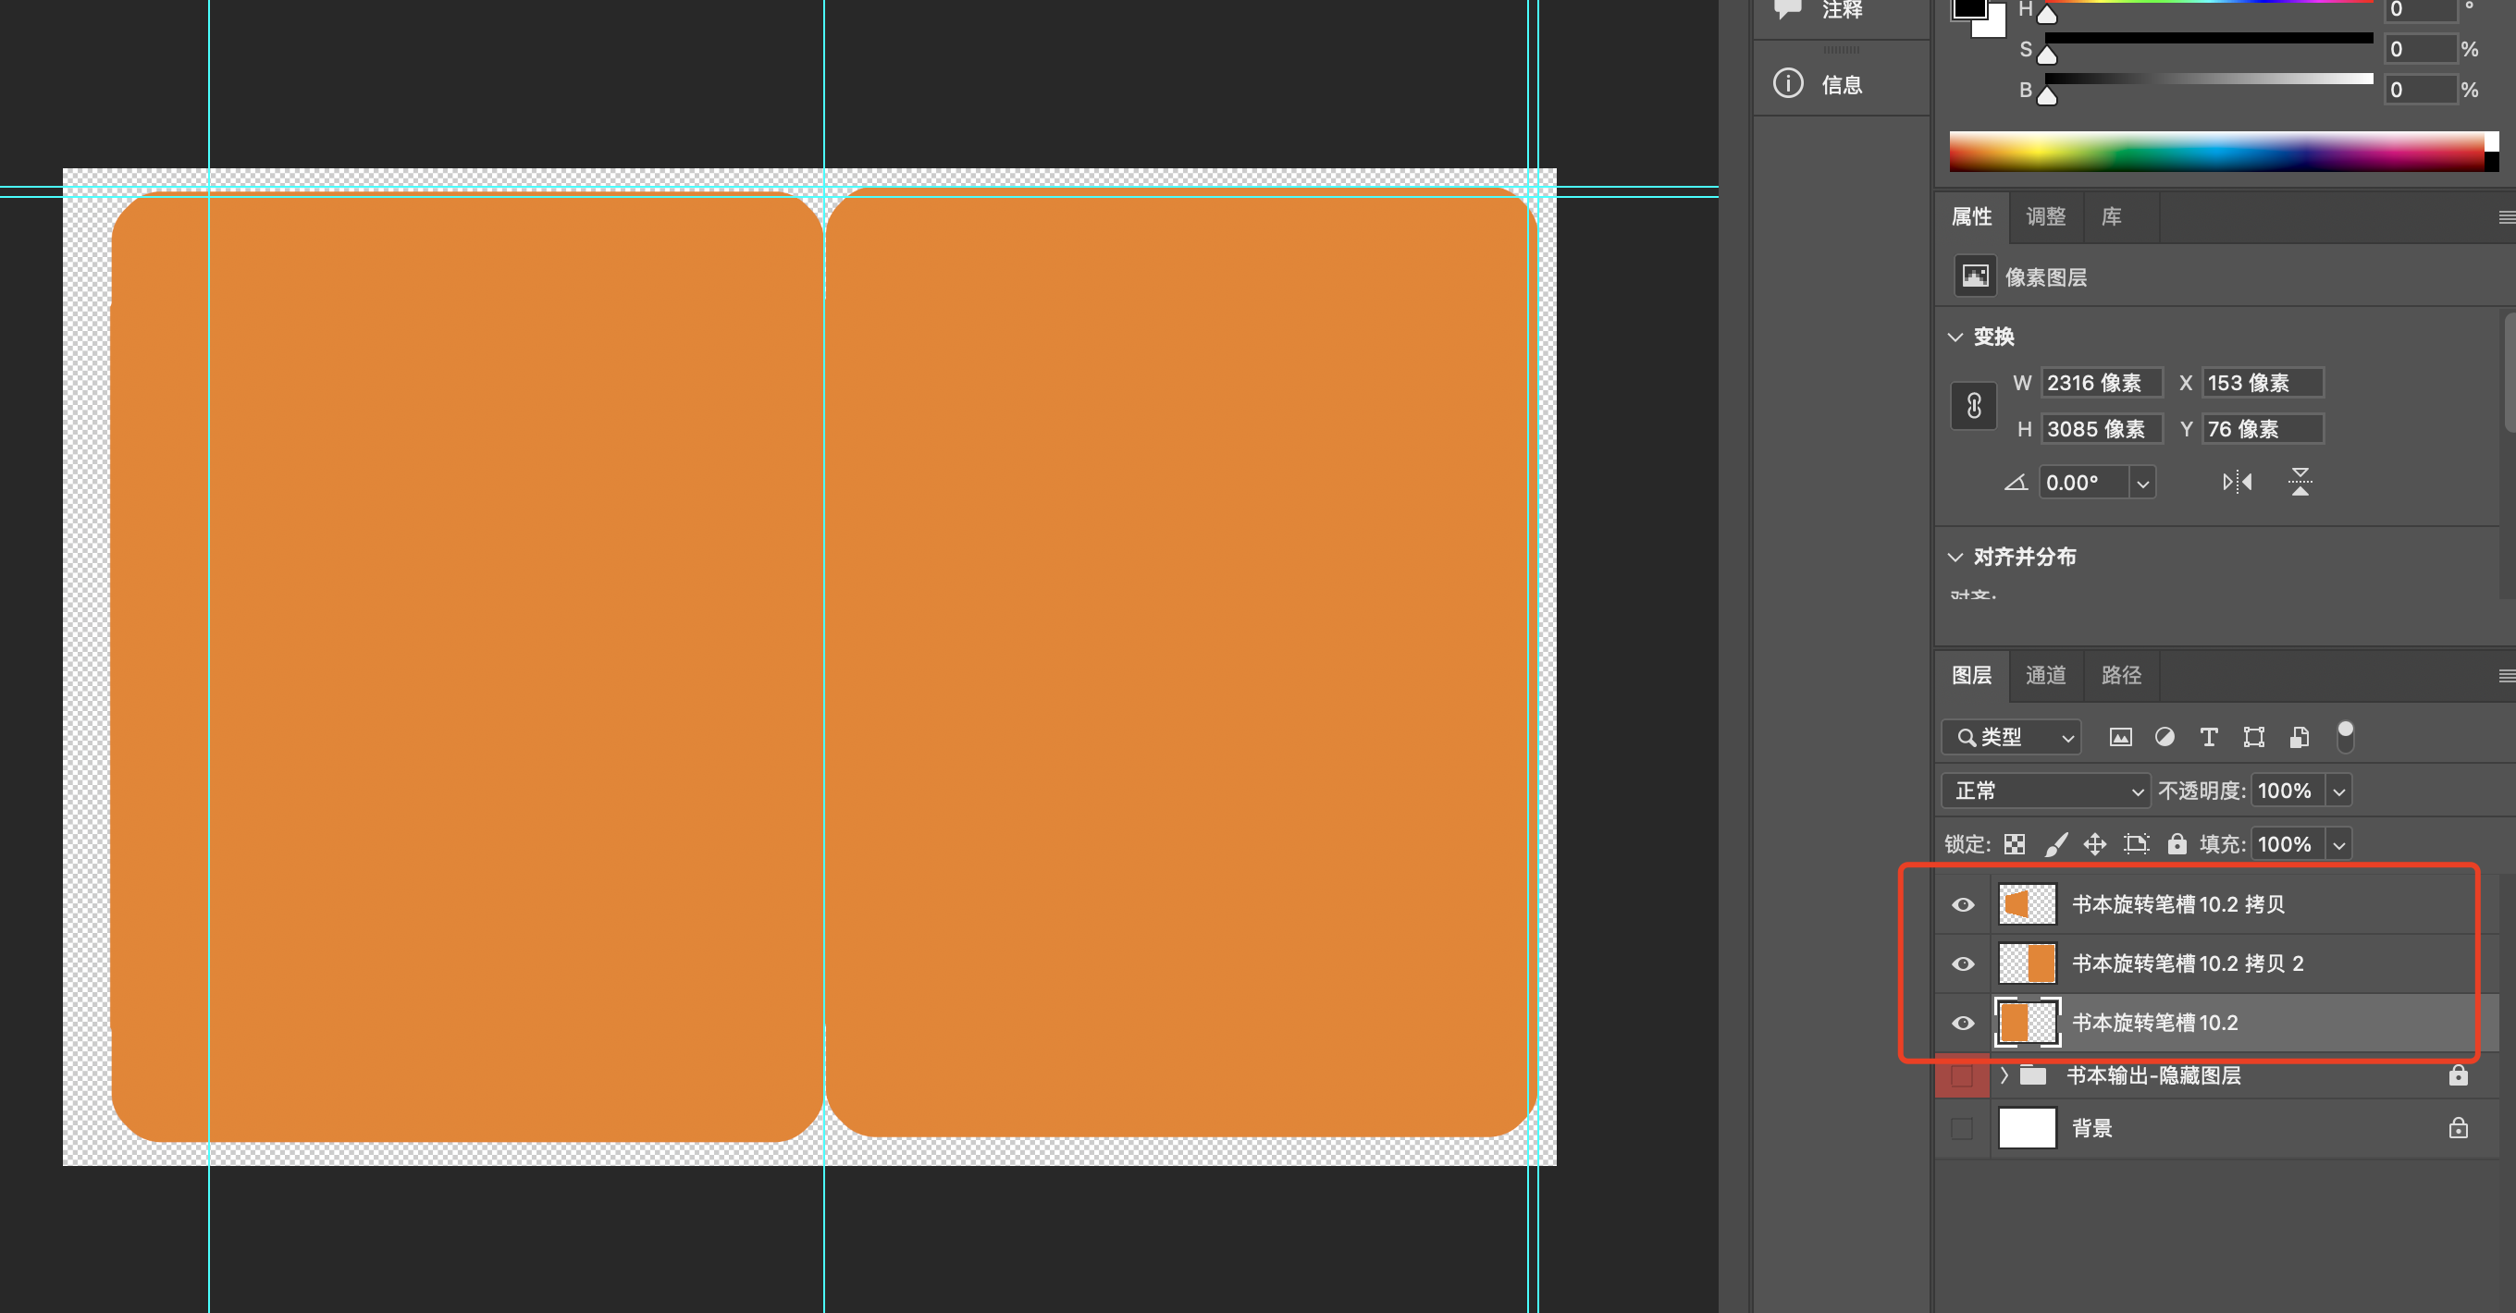This screenshot has width=2516, height=1313.
Task: Filter layers by type (T) icon
Action: coord(2208,738)
